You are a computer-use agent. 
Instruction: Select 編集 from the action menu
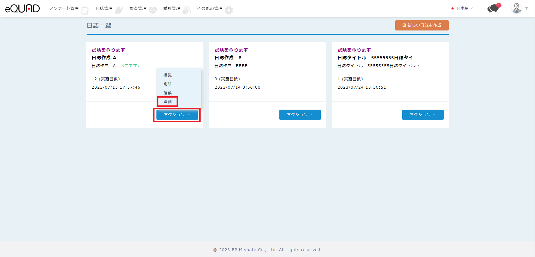click(168, 75)
